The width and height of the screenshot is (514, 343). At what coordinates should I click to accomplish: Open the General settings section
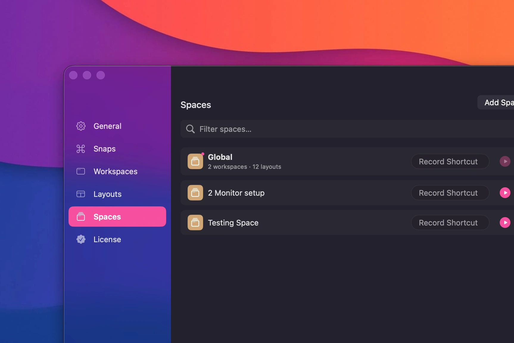pos(117,126)
